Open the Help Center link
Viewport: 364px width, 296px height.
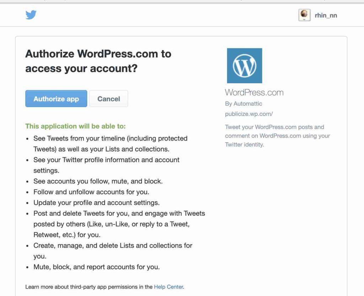pos(168,287)
